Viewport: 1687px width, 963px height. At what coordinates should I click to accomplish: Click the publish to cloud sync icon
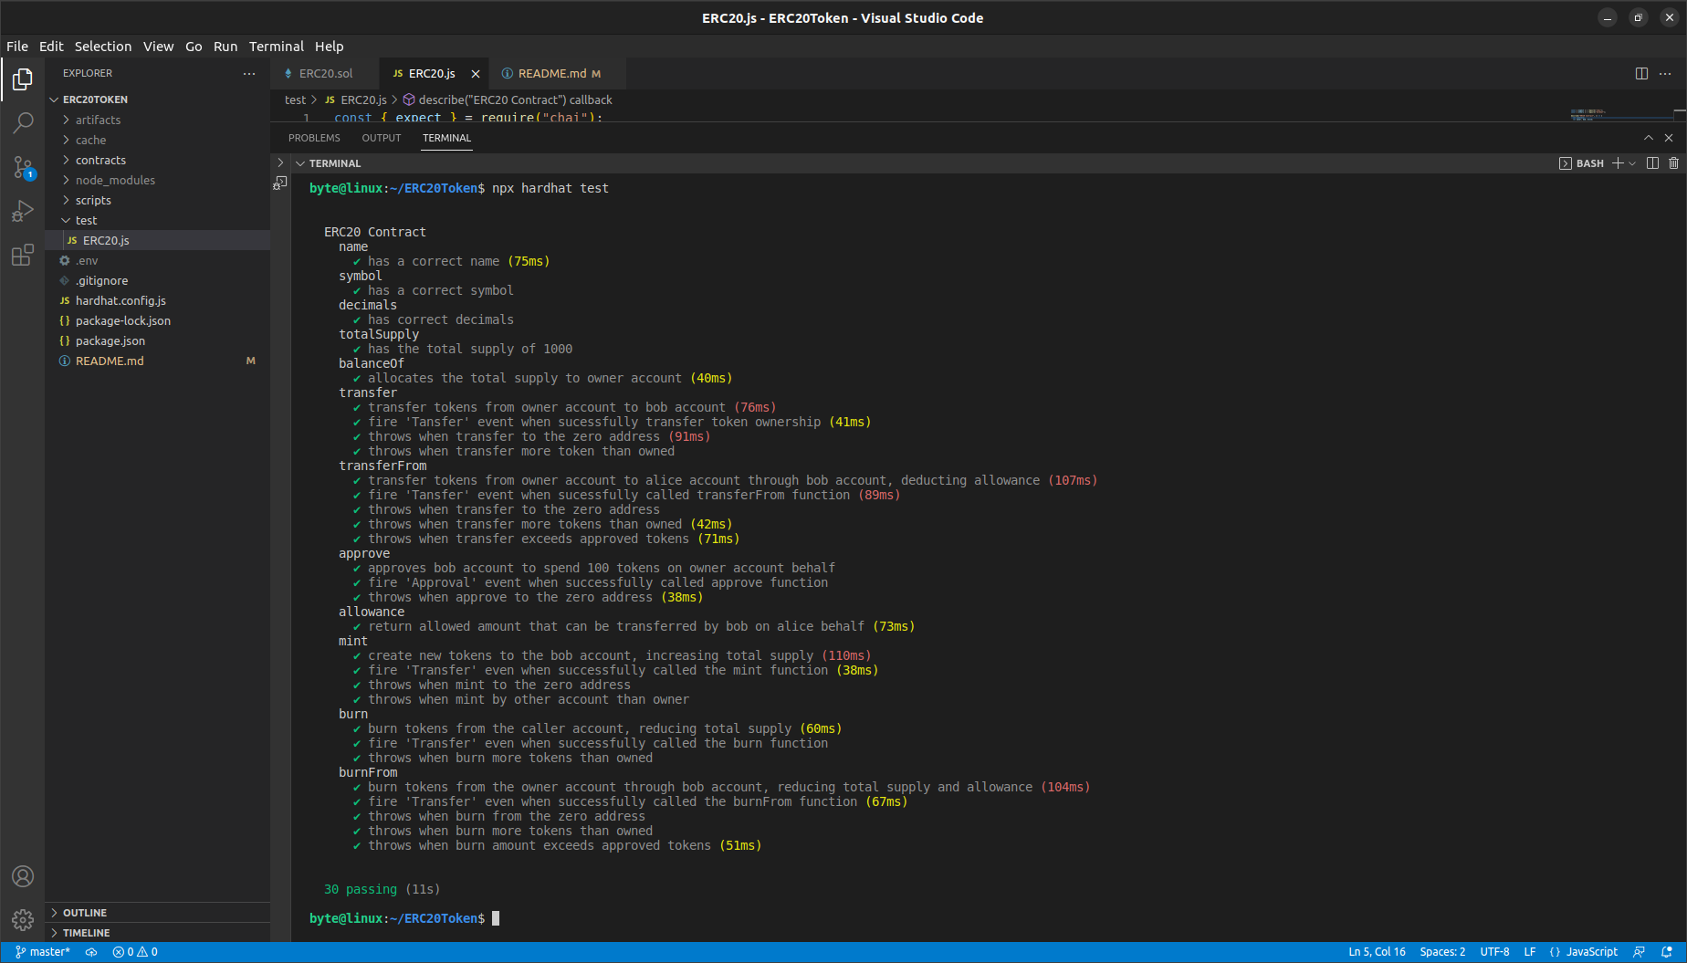pyautogui.click(x=91, y=952)
